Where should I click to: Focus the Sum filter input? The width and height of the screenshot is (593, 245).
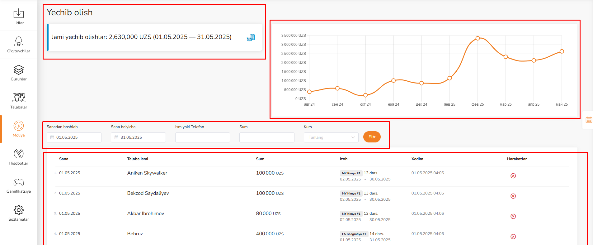coord(267,137)
